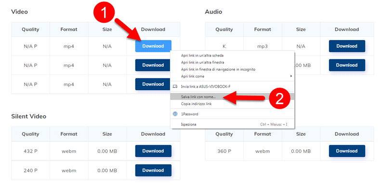Click Download in the second Video row
Screen dimensions: 382x185
pyautogui.click(x=153, y=65)
